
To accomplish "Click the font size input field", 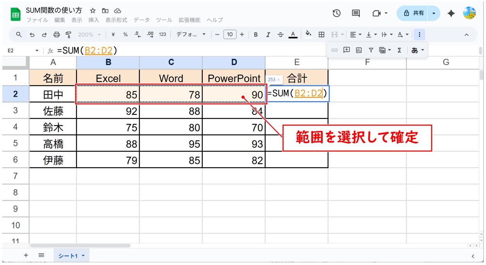I will click(229, 34).
